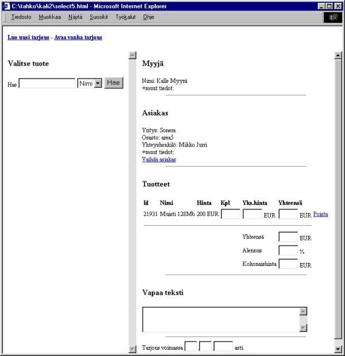Click the Tuotteet heading
This screenshot has width=345, height=356.
click(x=156, y=184)
